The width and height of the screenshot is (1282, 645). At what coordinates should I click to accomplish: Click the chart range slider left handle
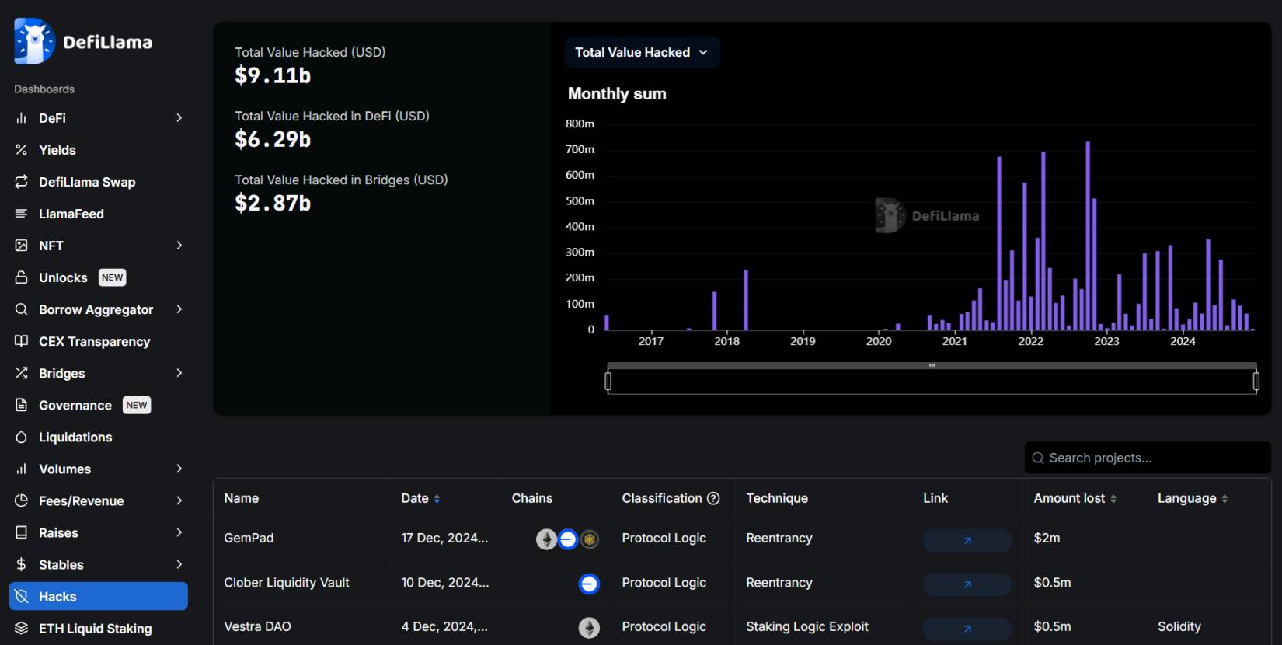coord(608,381)
